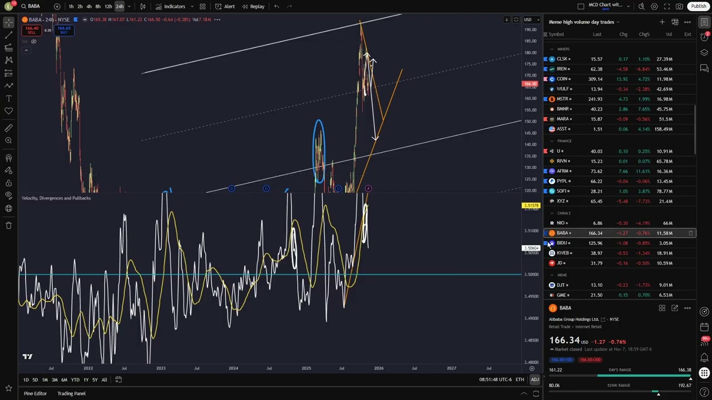Open the go to date calendar icon
This screenshot has width=712, height=400.
pos(118,379)
